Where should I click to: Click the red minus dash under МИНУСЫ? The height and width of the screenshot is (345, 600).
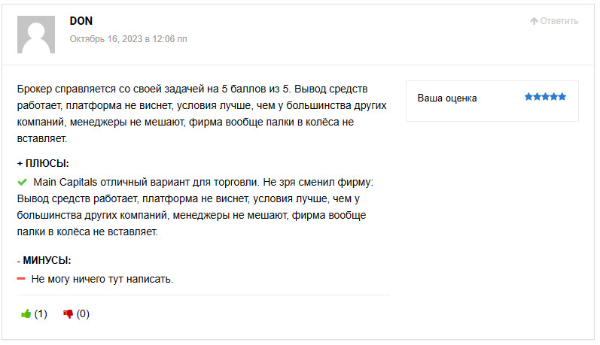tap(21, 279)
